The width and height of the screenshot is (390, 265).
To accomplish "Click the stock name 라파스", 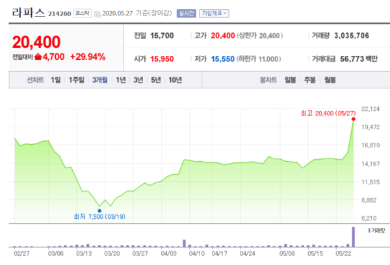I will [x=29, y=12].
